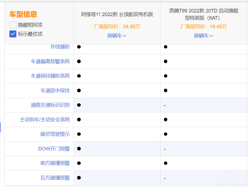Click 阿维塔11 dot icon in 并线辅助 row

[79, 47]
